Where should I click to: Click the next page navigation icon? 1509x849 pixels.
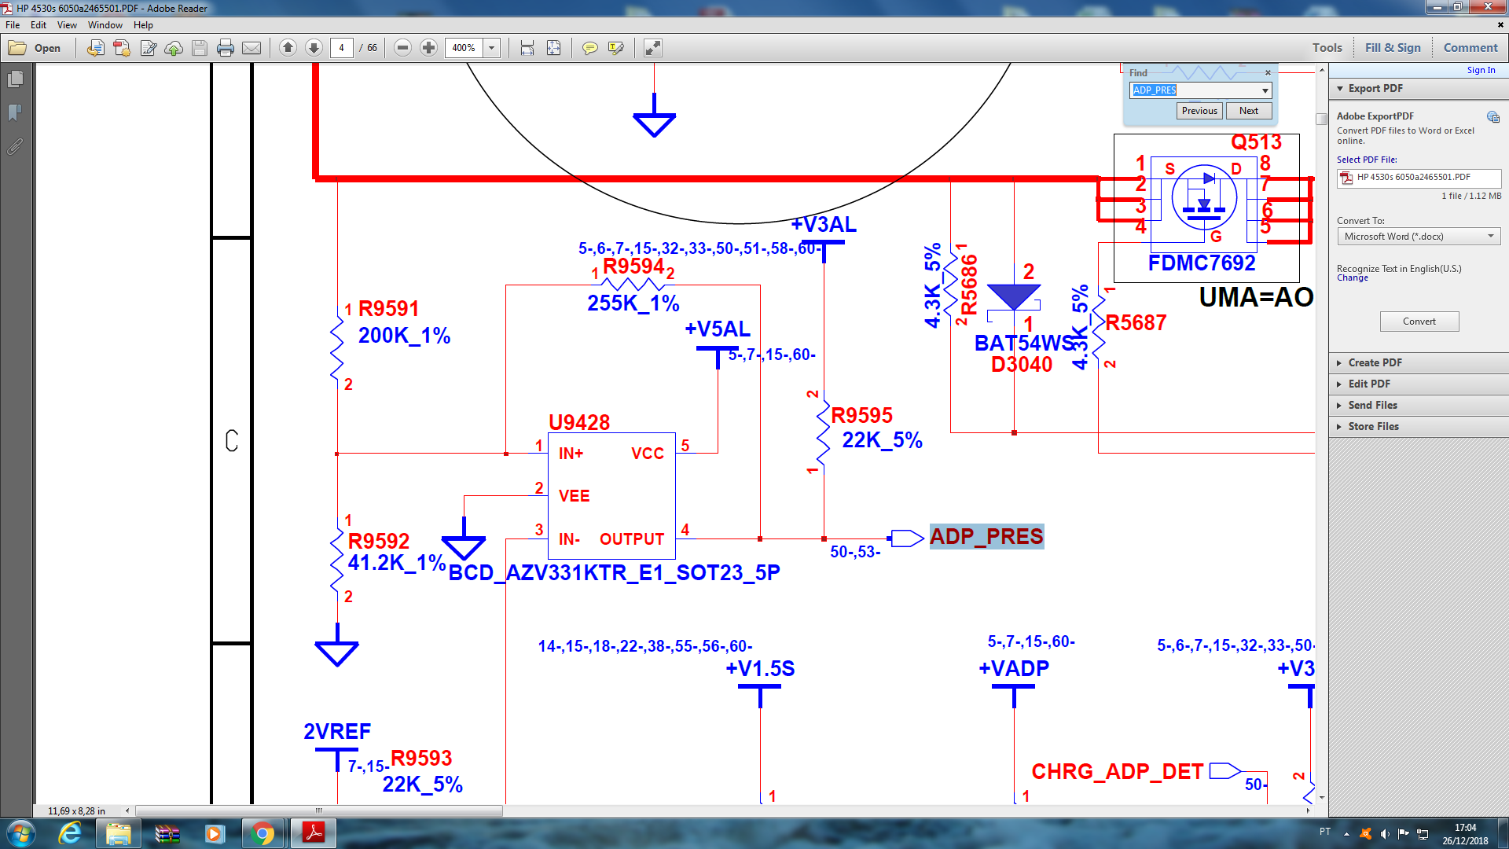[x=314, y=48]
